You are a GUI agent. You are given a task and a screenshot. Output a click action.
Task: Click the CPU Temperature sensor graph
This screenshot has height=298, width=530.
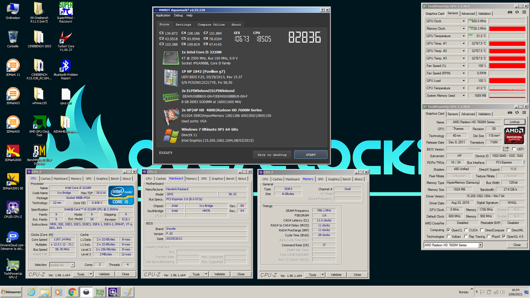coord(507,88)
